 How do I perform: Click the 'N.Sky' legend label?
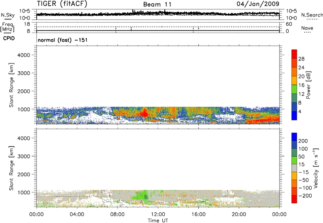click(x=8, y=15)
